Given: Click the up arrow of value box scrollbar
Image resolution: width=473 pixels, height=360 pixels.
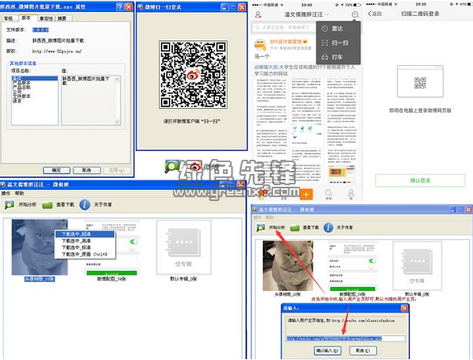Looking at the screenshot, I should [x=117, y=79].
